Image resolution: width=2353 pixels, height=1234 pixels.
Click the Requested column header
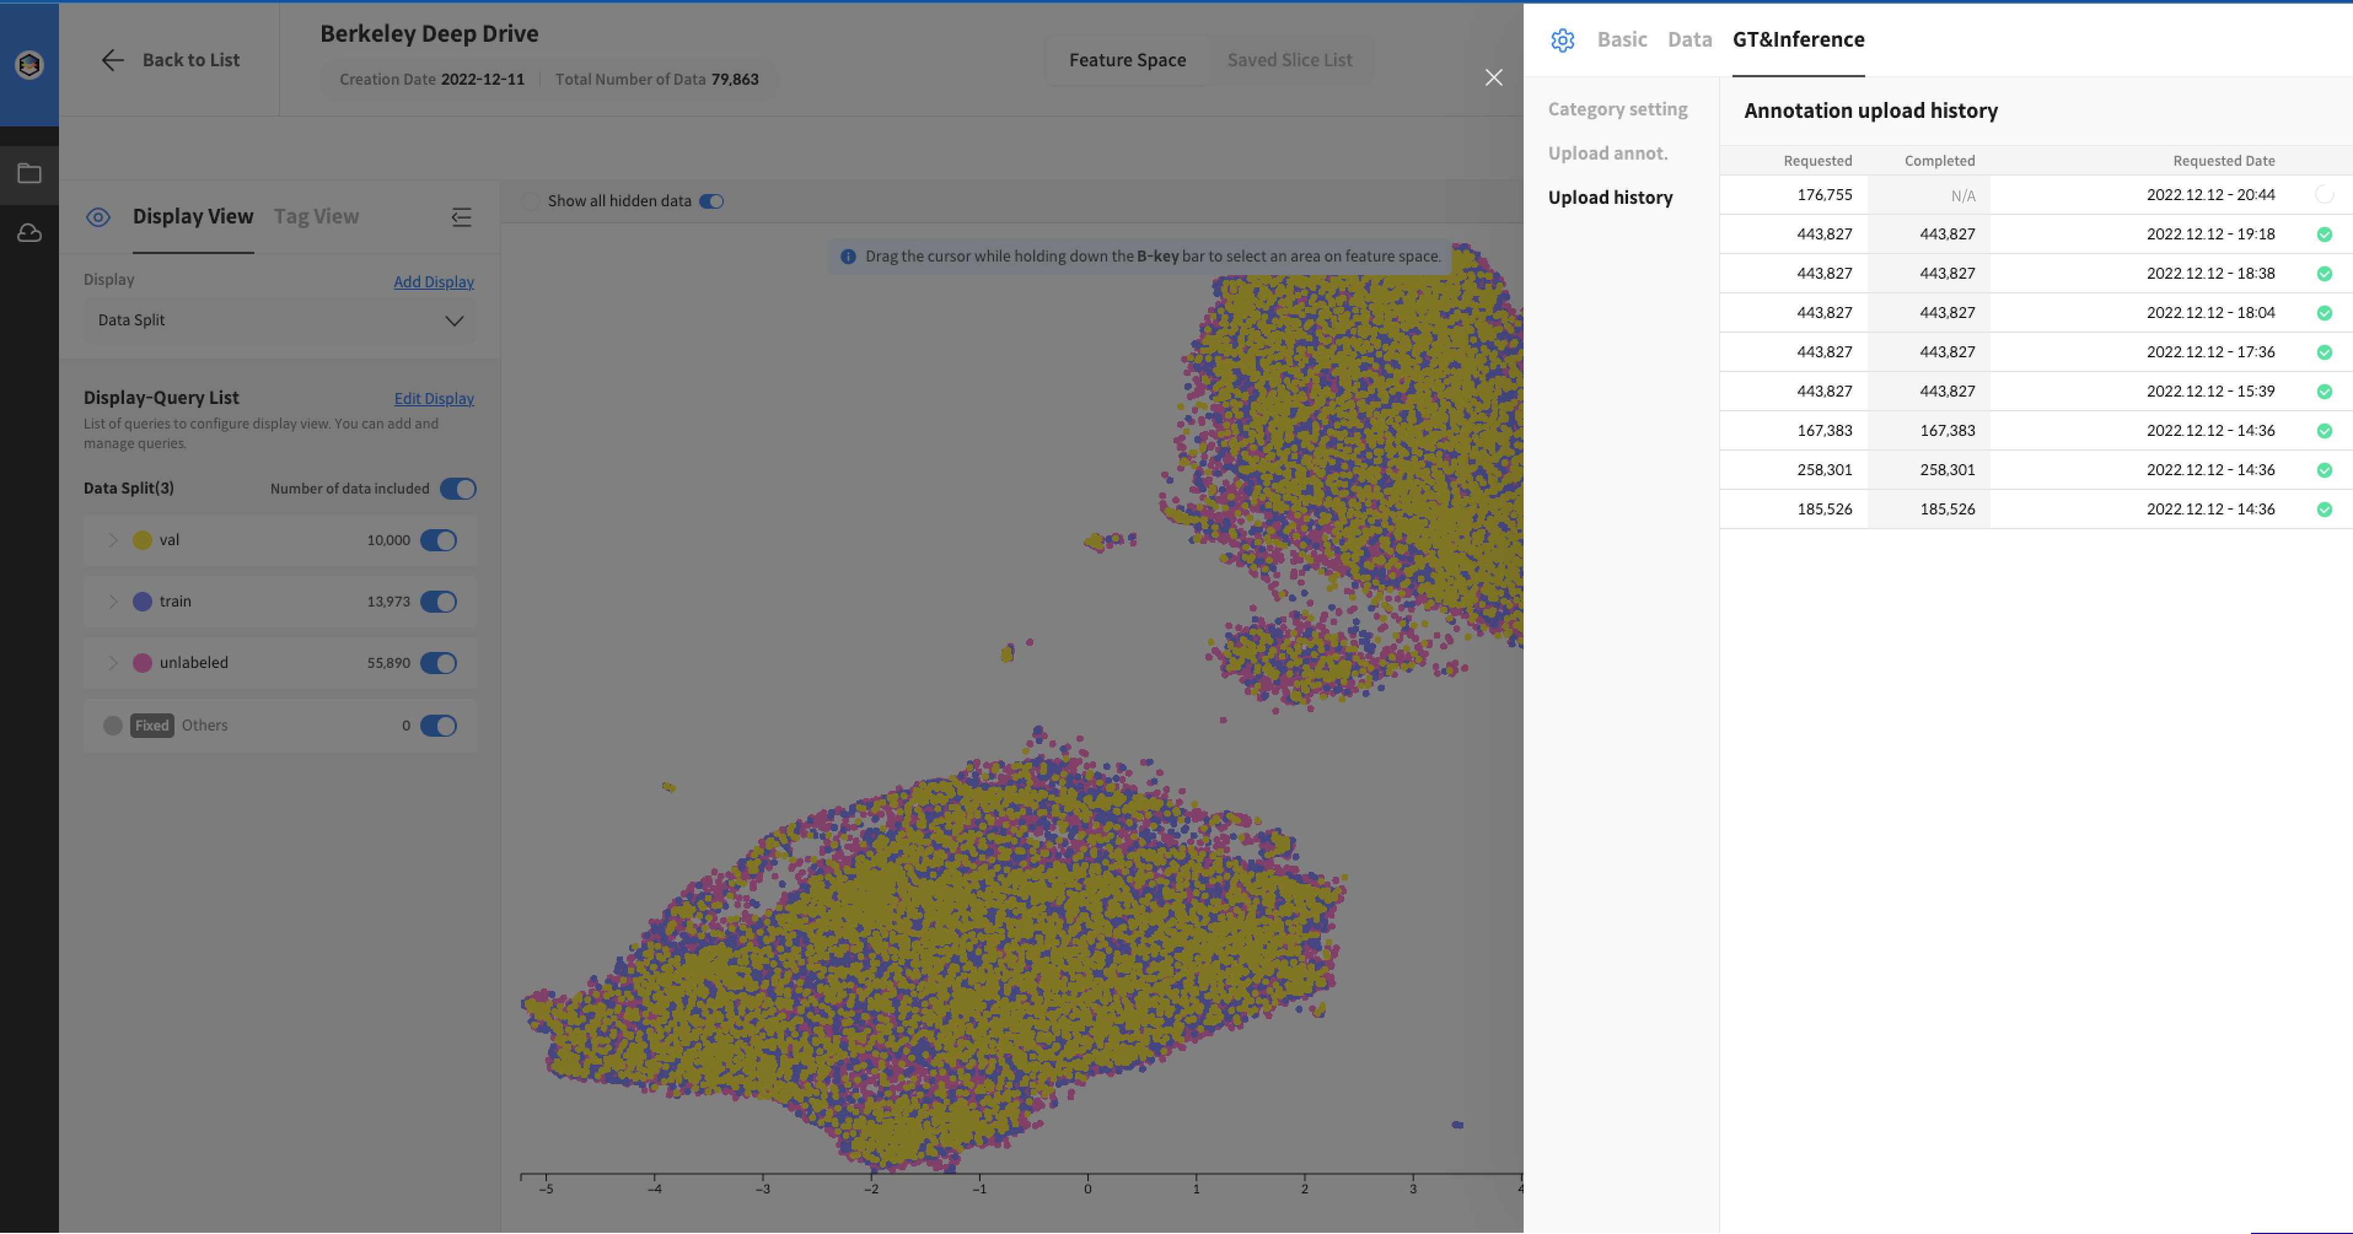[1818, 161]
